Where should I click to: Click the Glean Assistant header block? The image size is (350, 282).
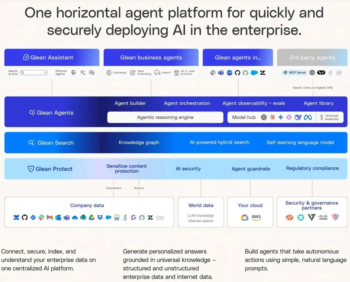[x=52, y=57]
